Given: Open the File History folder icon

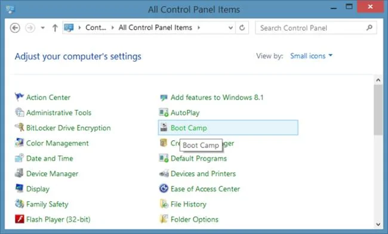Looking at the screenshot, I should coord(164,204).
